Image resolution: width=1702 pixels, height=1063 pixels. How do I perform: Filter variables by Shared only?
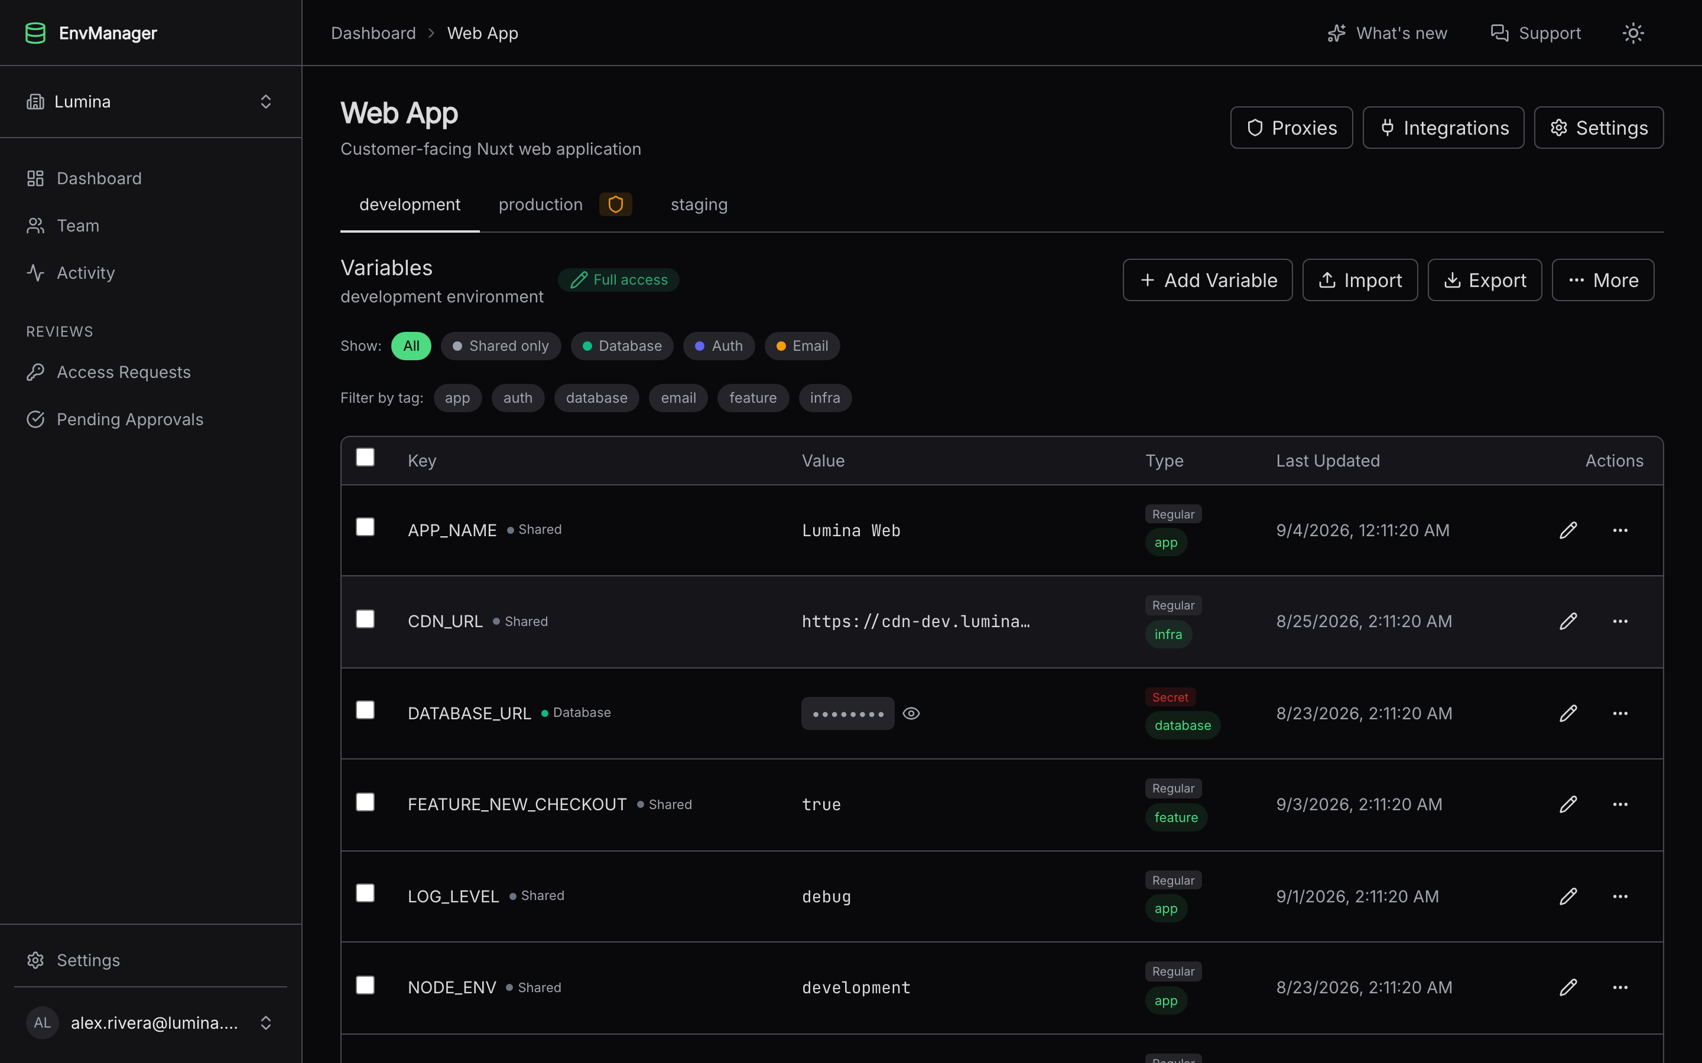click(x=501, y=346)
